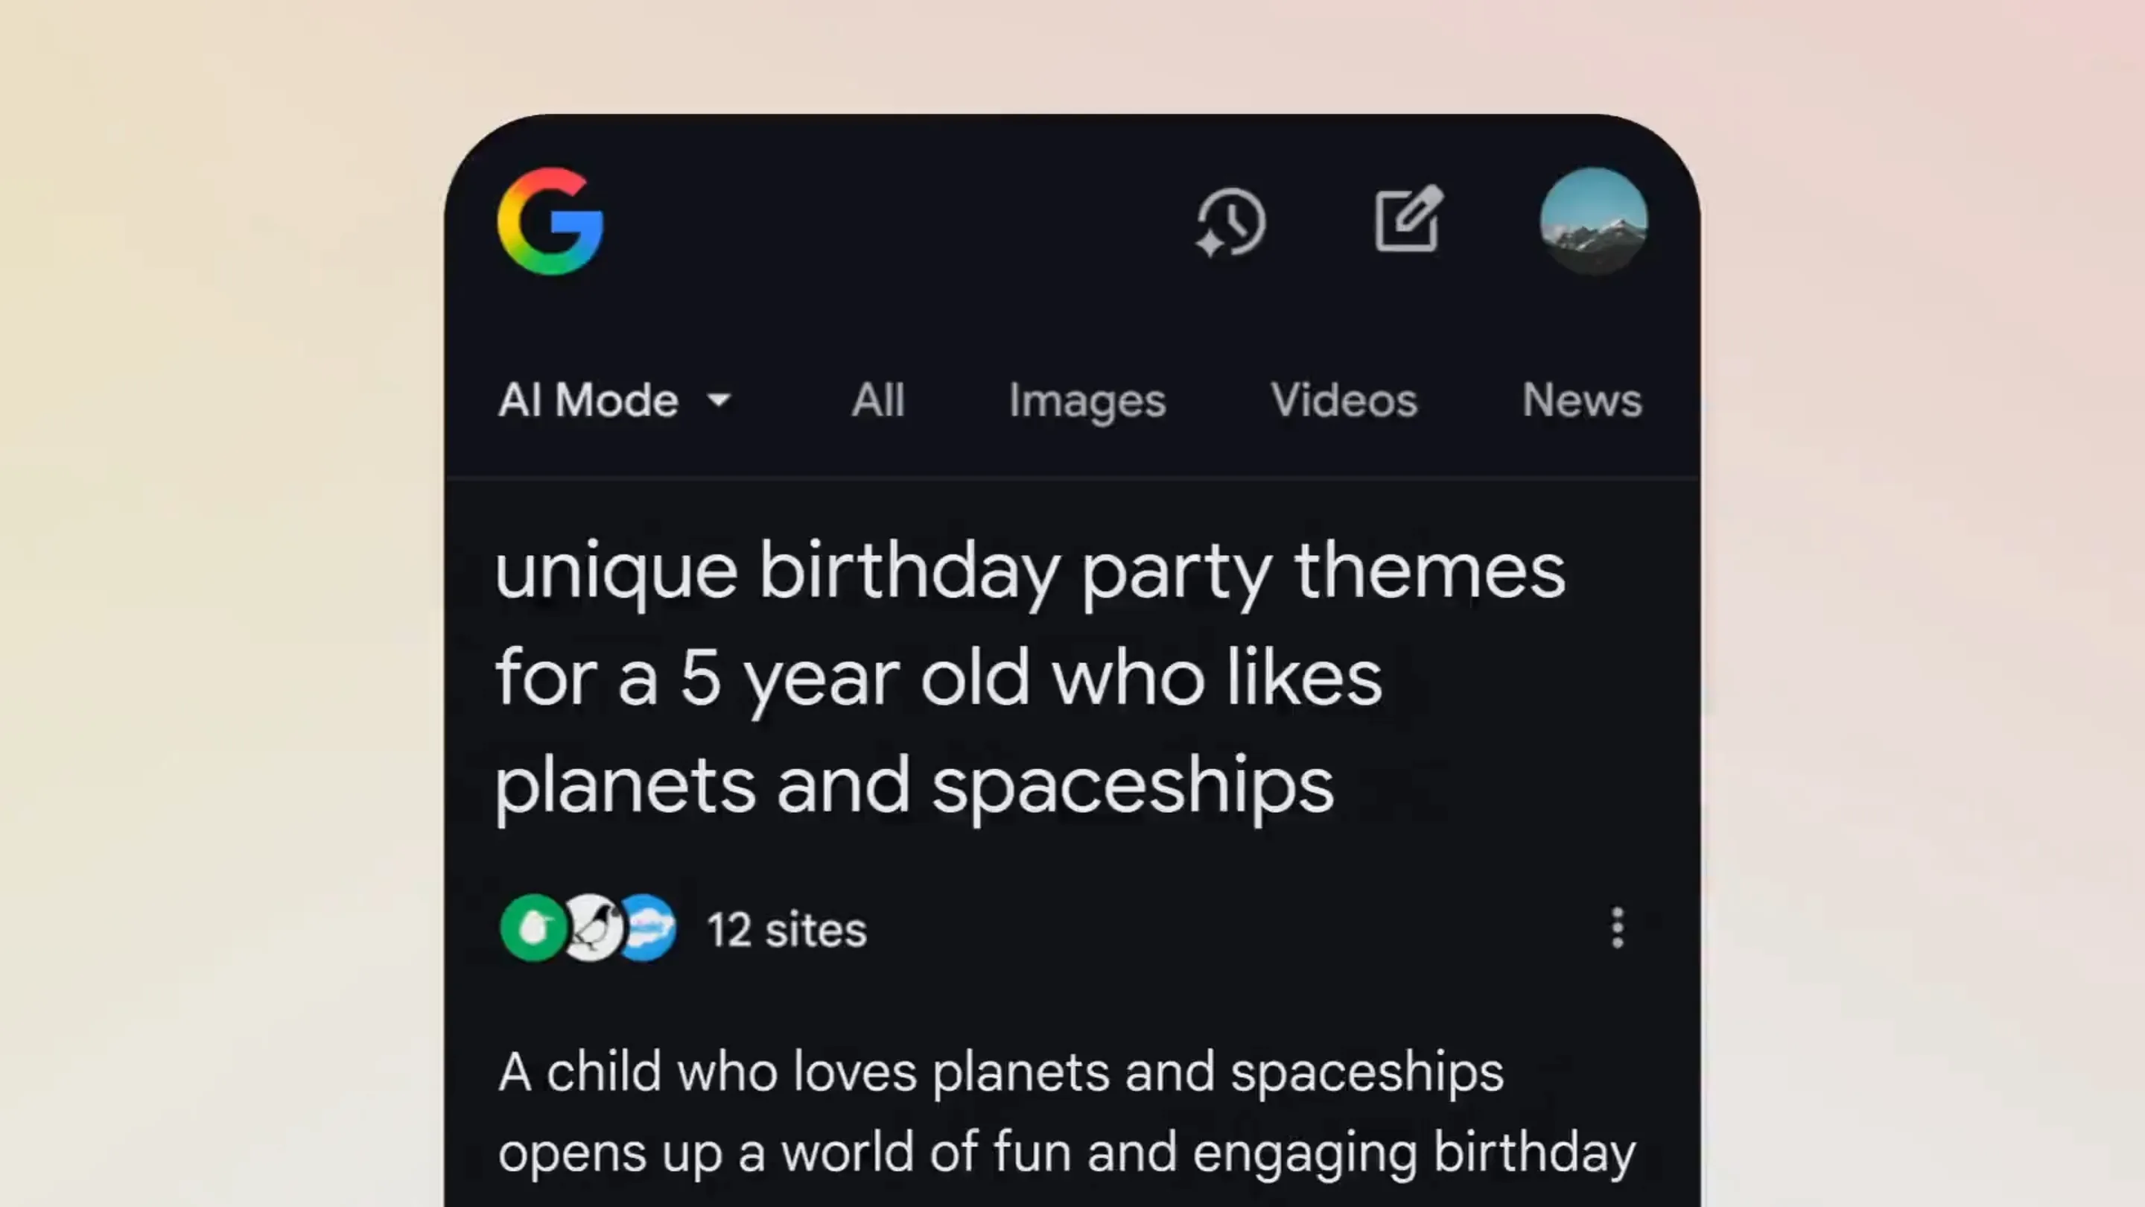Switch to the Images tab
Viewport: 2145px width, 1207px height.
[1087, 401]
